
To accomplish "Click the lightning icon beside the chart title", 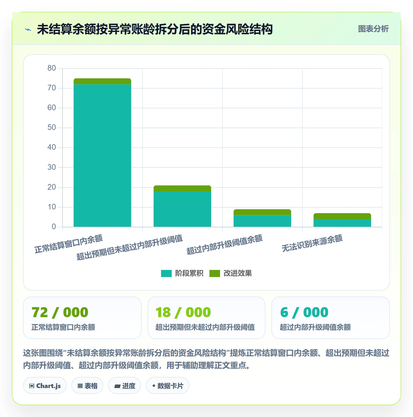I will [x=28, y=30].
